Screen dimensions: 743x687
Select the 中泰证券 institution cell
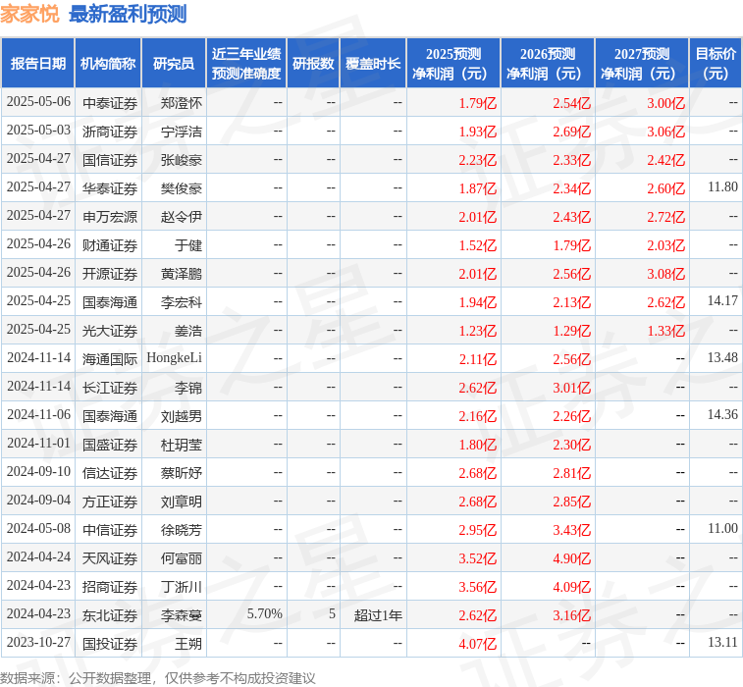(x=110, y=103)
